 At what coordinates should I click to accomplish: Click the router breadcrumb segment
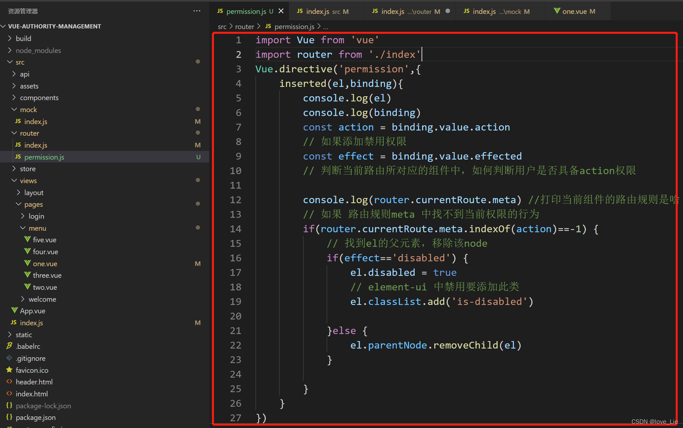click(x=244, y=26)
